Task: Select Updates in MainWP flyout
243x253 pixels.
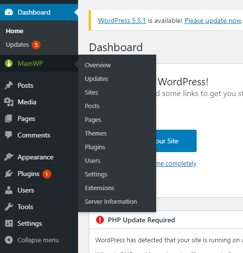Action: click(97, 79)
